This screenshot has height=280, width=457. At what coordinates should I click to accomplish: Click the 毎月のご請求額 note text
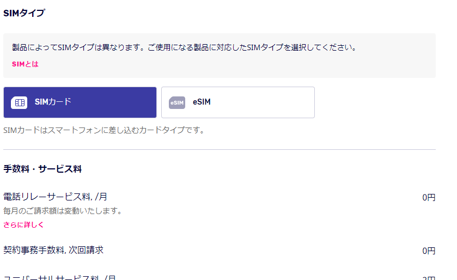(63, 211)
